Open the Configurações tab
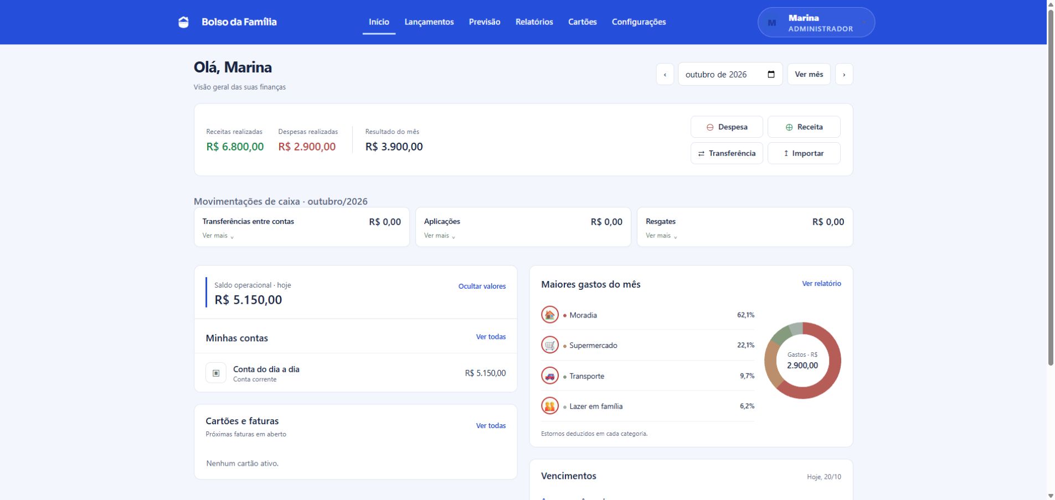This screenshot has width=1055, height=500. (x=639, y=22)
